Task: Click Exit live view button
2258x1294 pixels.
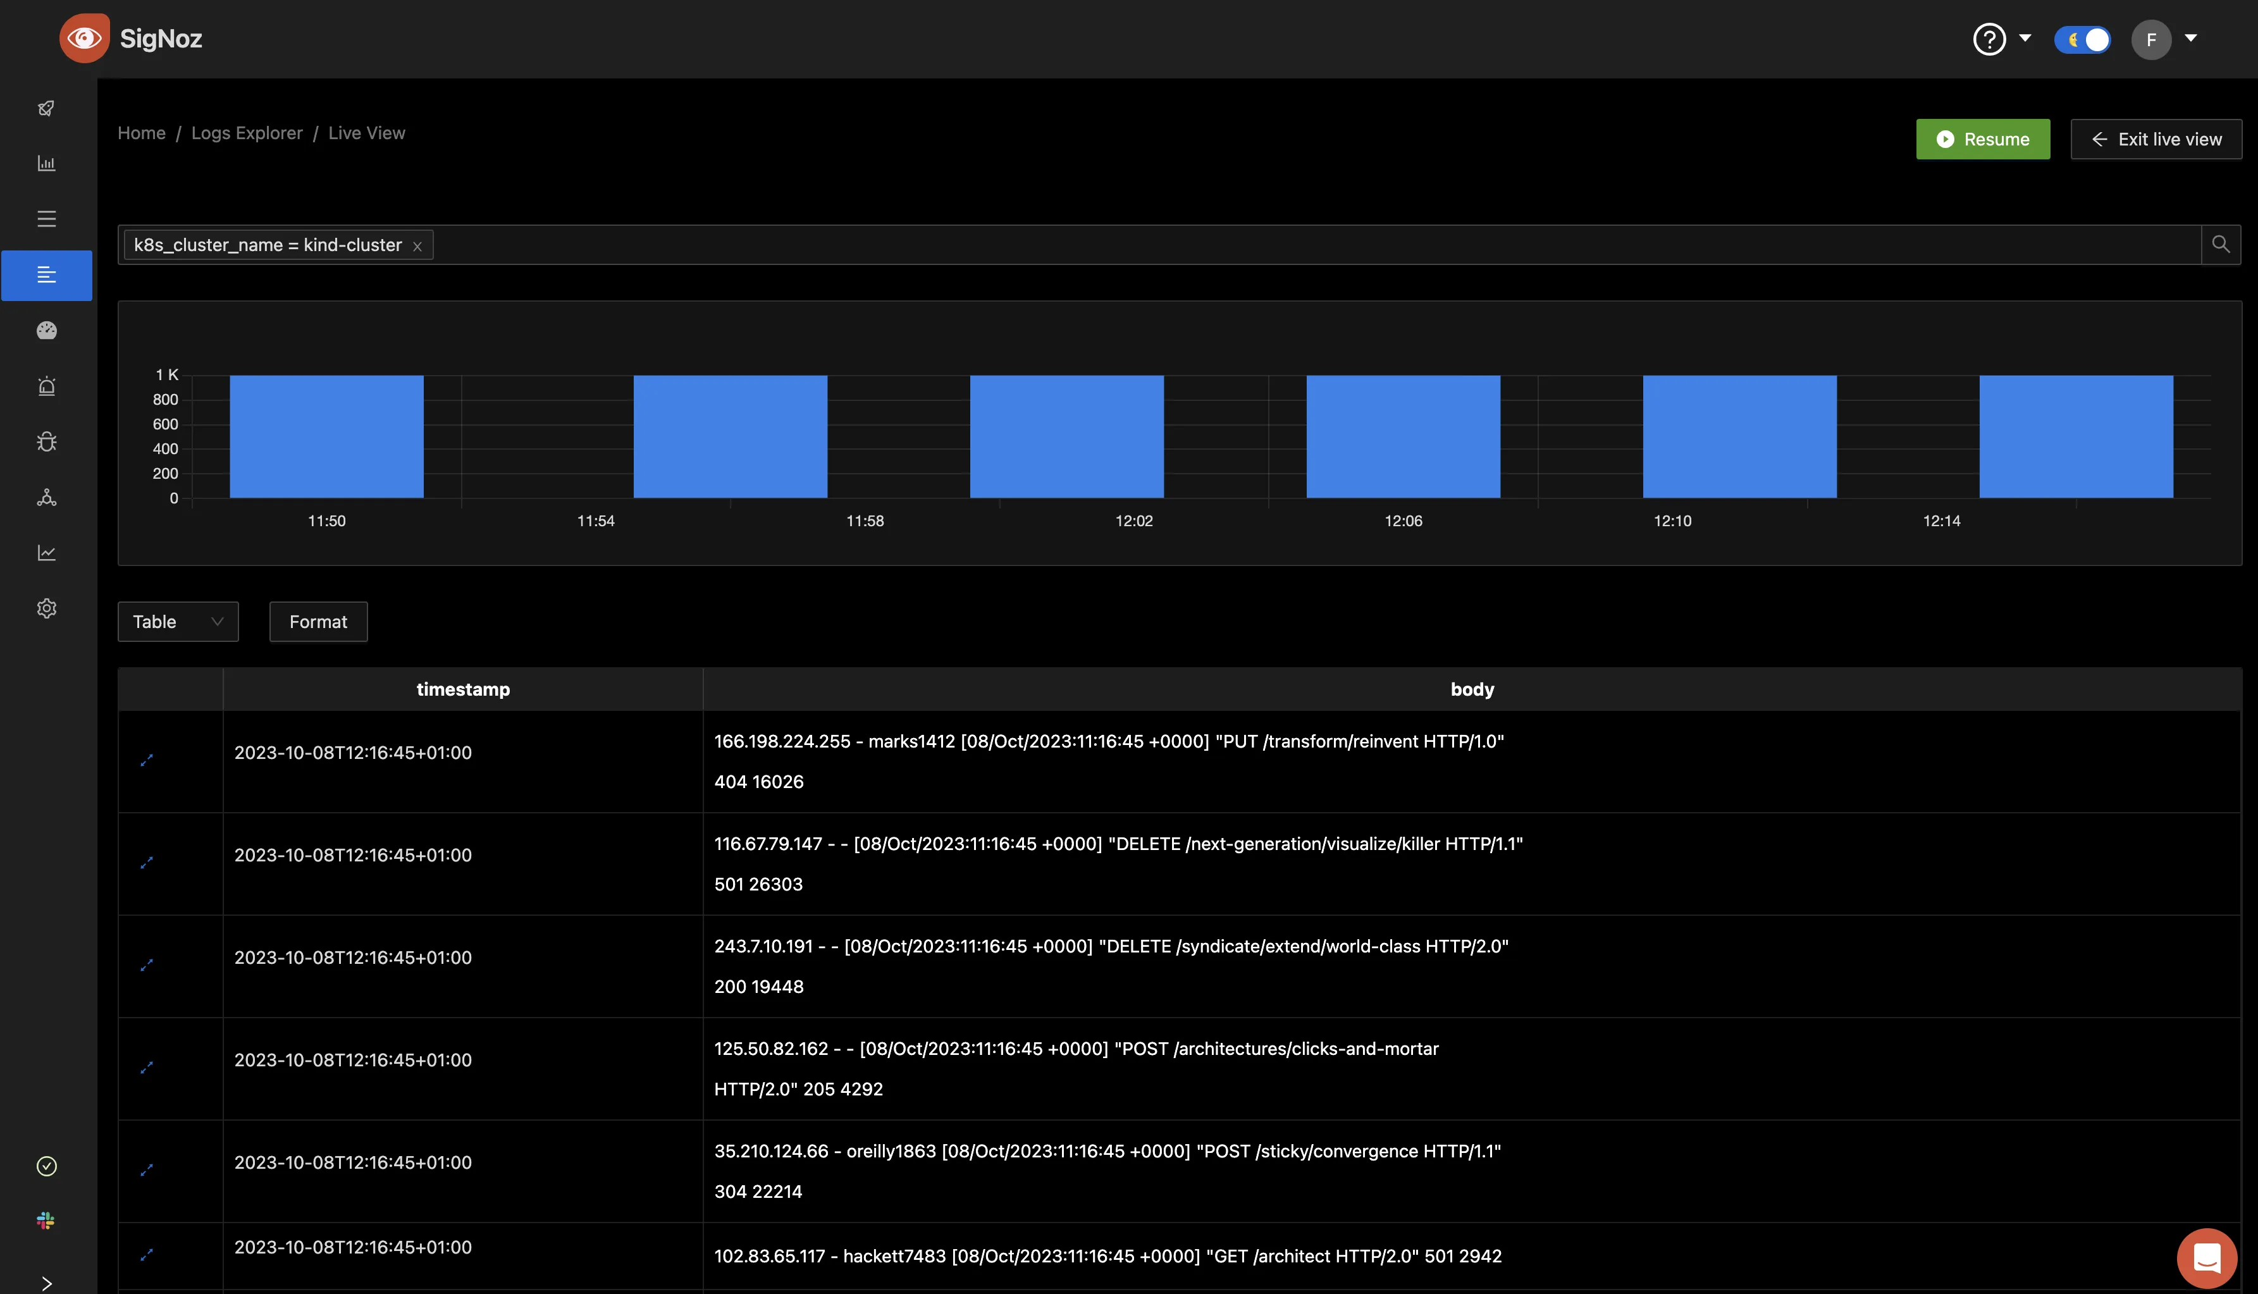Action: (2156, 140)
